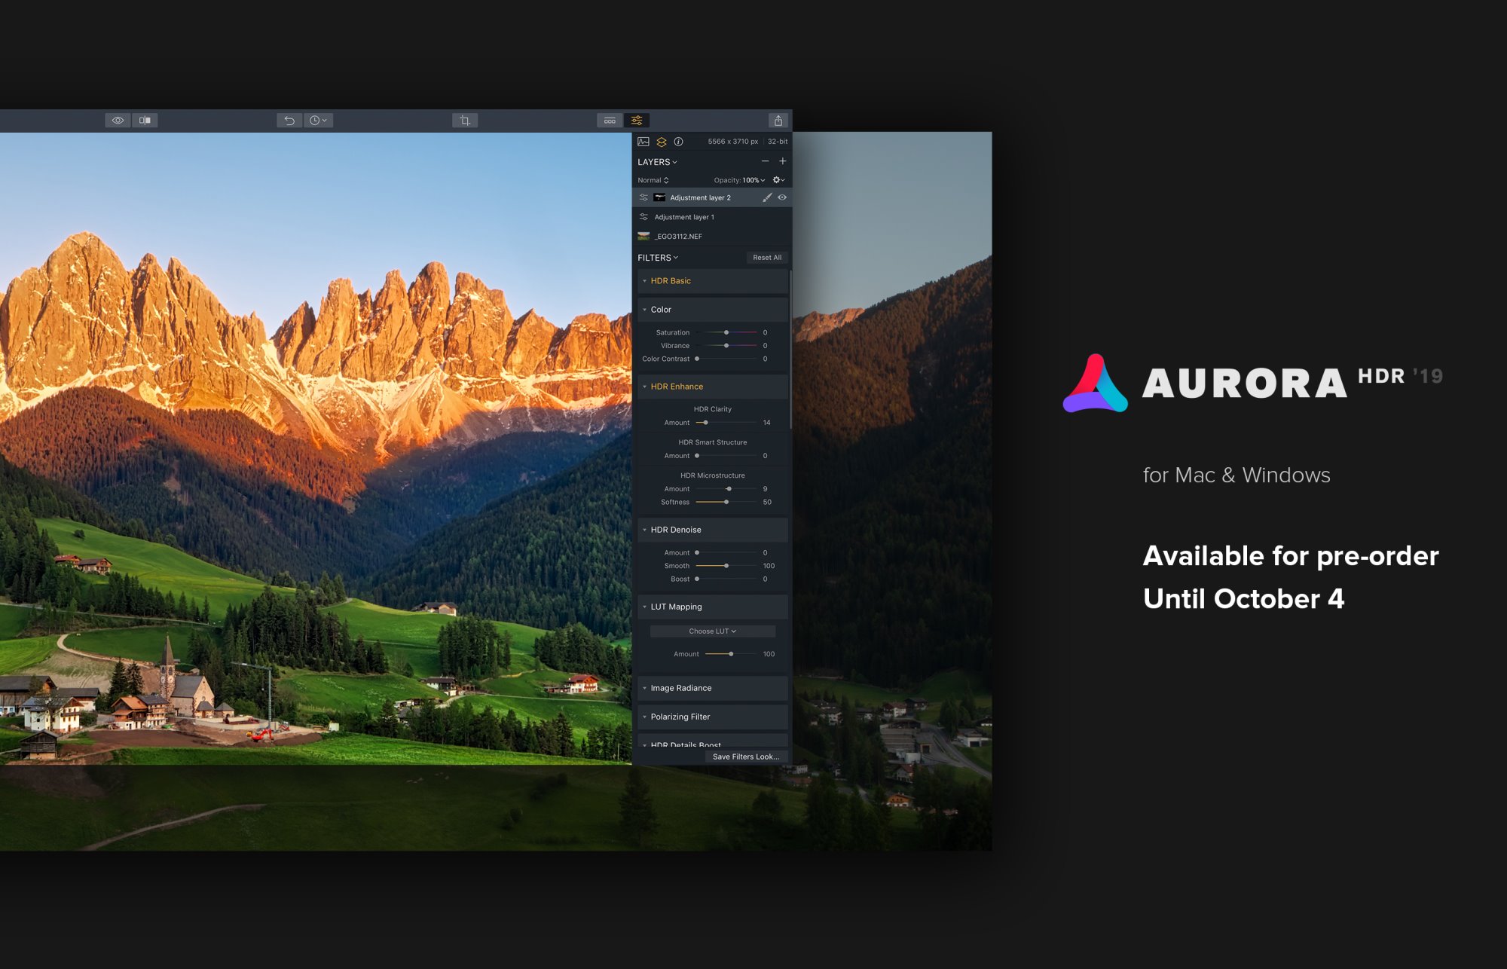Open the layer settings gear menu
The width and height of the screenshot is (1507, 969).
click(778, 180)
